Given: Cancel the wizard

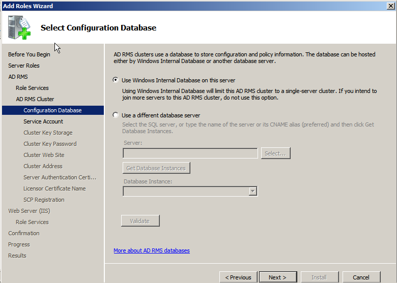Looking at the screenshot, I should pos(361,277).
